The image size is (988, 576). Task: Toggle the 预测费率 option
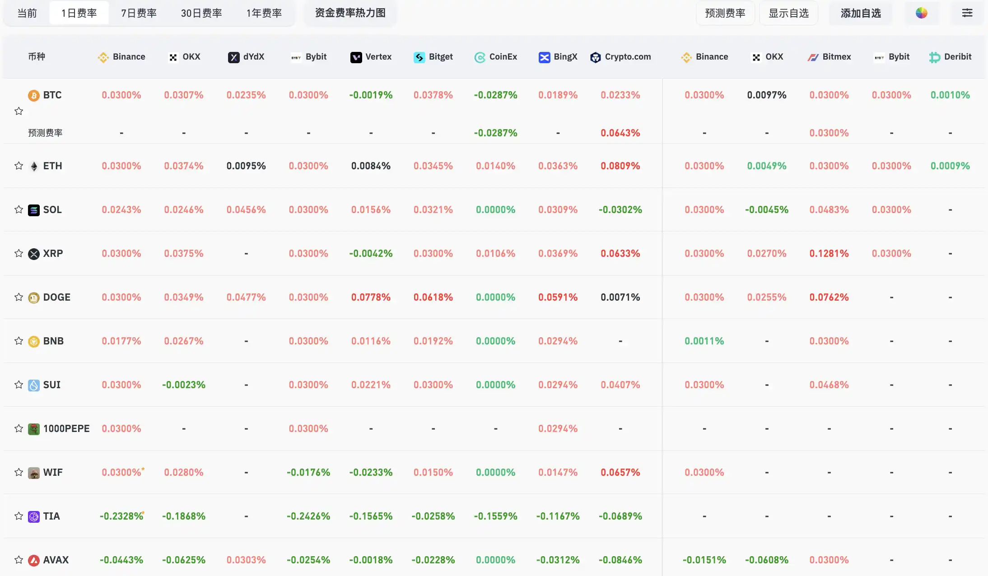[725, 13]
